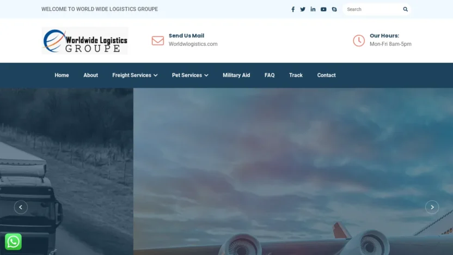Screen dimensions: 453x255
Task: Click the Our Hours heading
Action: pos(384,35)
